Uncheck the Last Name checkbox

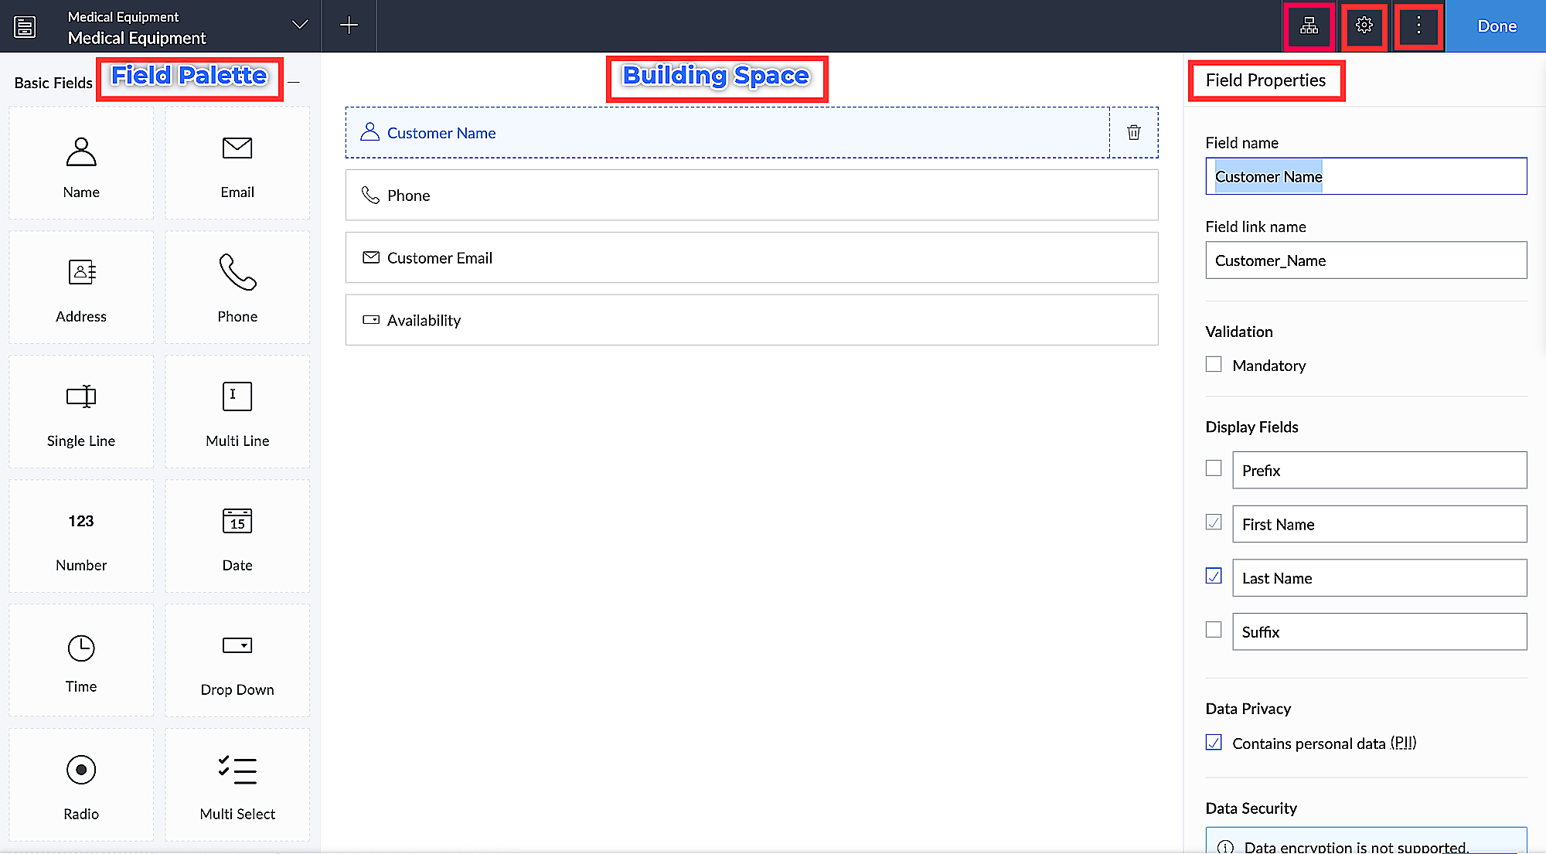click(x=1214, y=577)
